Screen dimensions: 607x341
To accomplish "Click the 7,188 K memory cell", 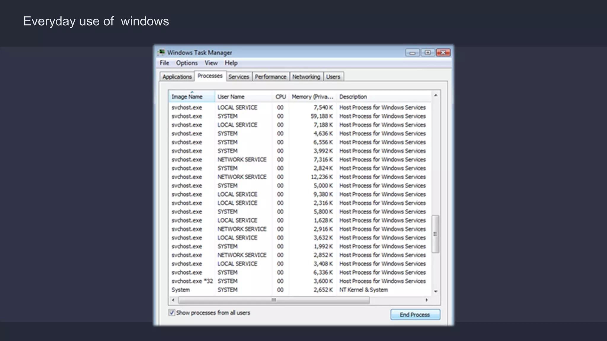I will coord(323,125).
